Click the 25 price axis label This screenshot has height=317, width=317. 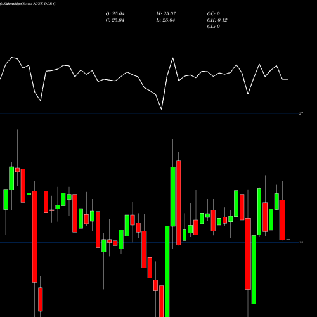click(301, 242)
